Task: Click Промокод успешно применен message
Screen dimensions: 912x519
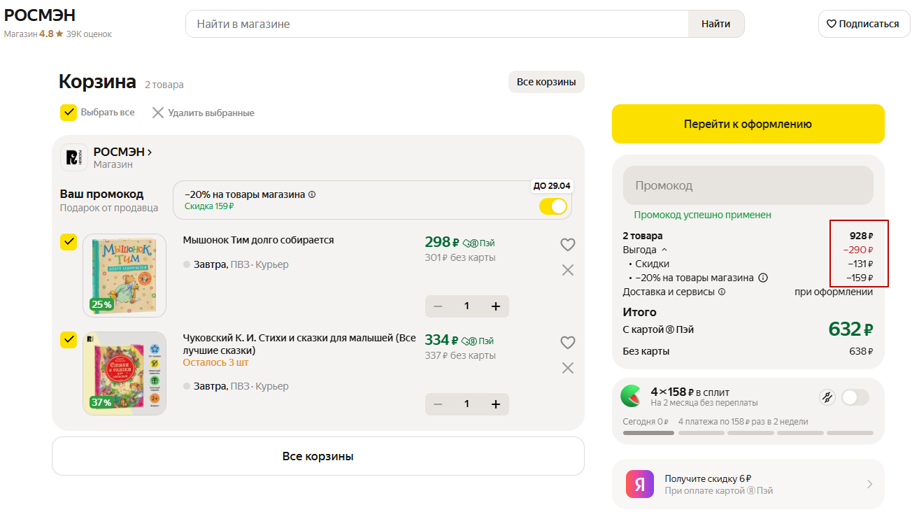Action: (703, 215)
